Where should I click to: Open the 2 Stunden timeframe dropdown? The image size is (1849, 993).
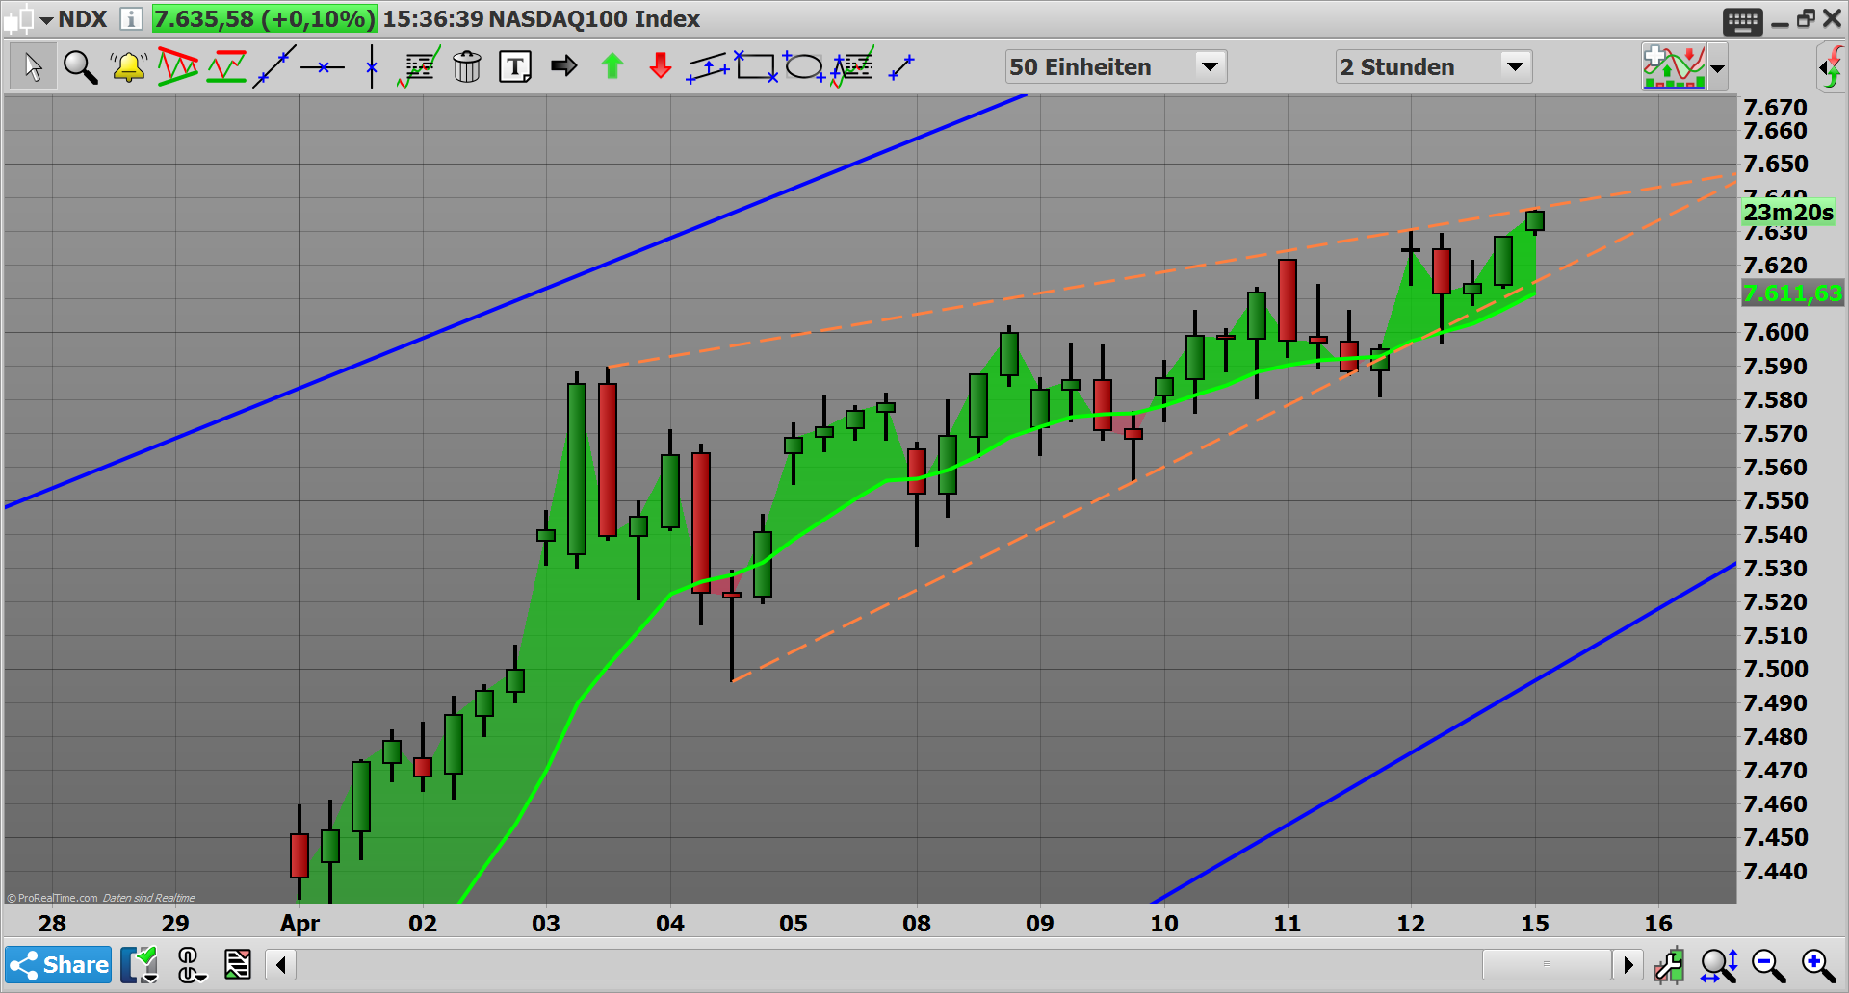pos(1433,66)
